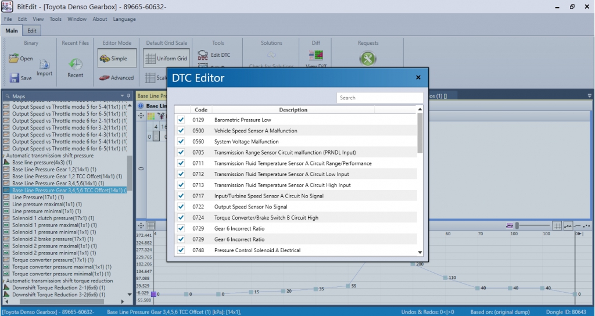
Task: Click the green Requests wrench icon
Action: pyautogui.click(x=368, y=59)
